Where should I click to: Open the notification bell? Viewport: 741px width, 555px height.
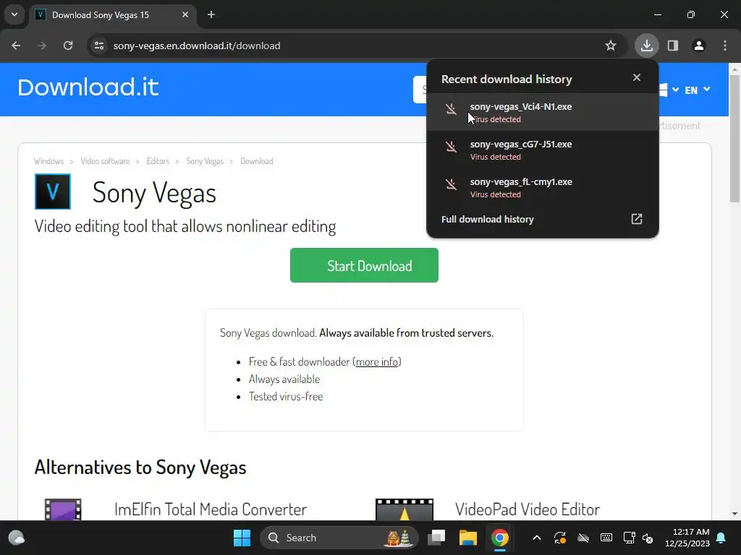point(721,538)
